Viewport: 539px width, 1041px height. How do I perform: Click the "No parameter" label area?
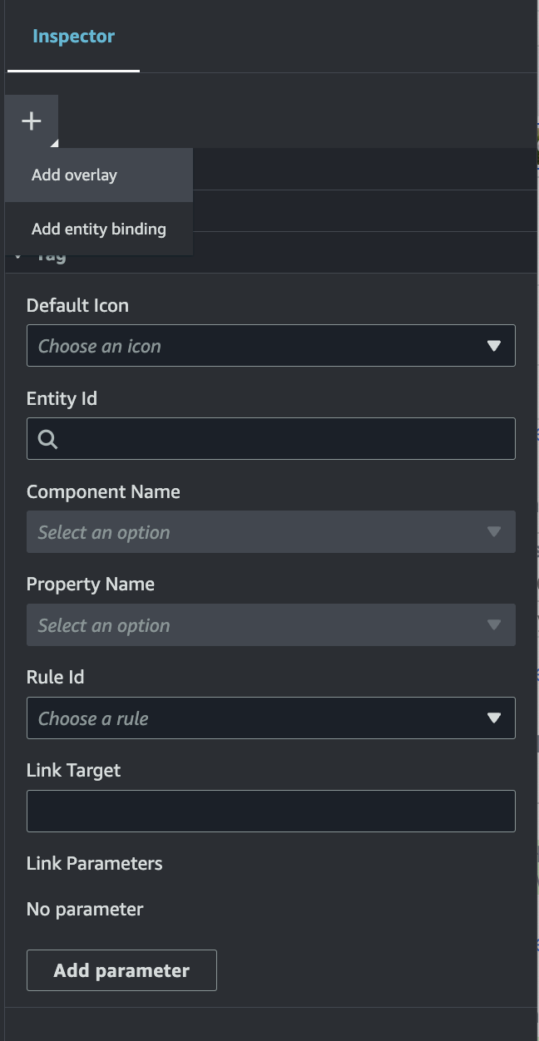click(x=84, y=909)
